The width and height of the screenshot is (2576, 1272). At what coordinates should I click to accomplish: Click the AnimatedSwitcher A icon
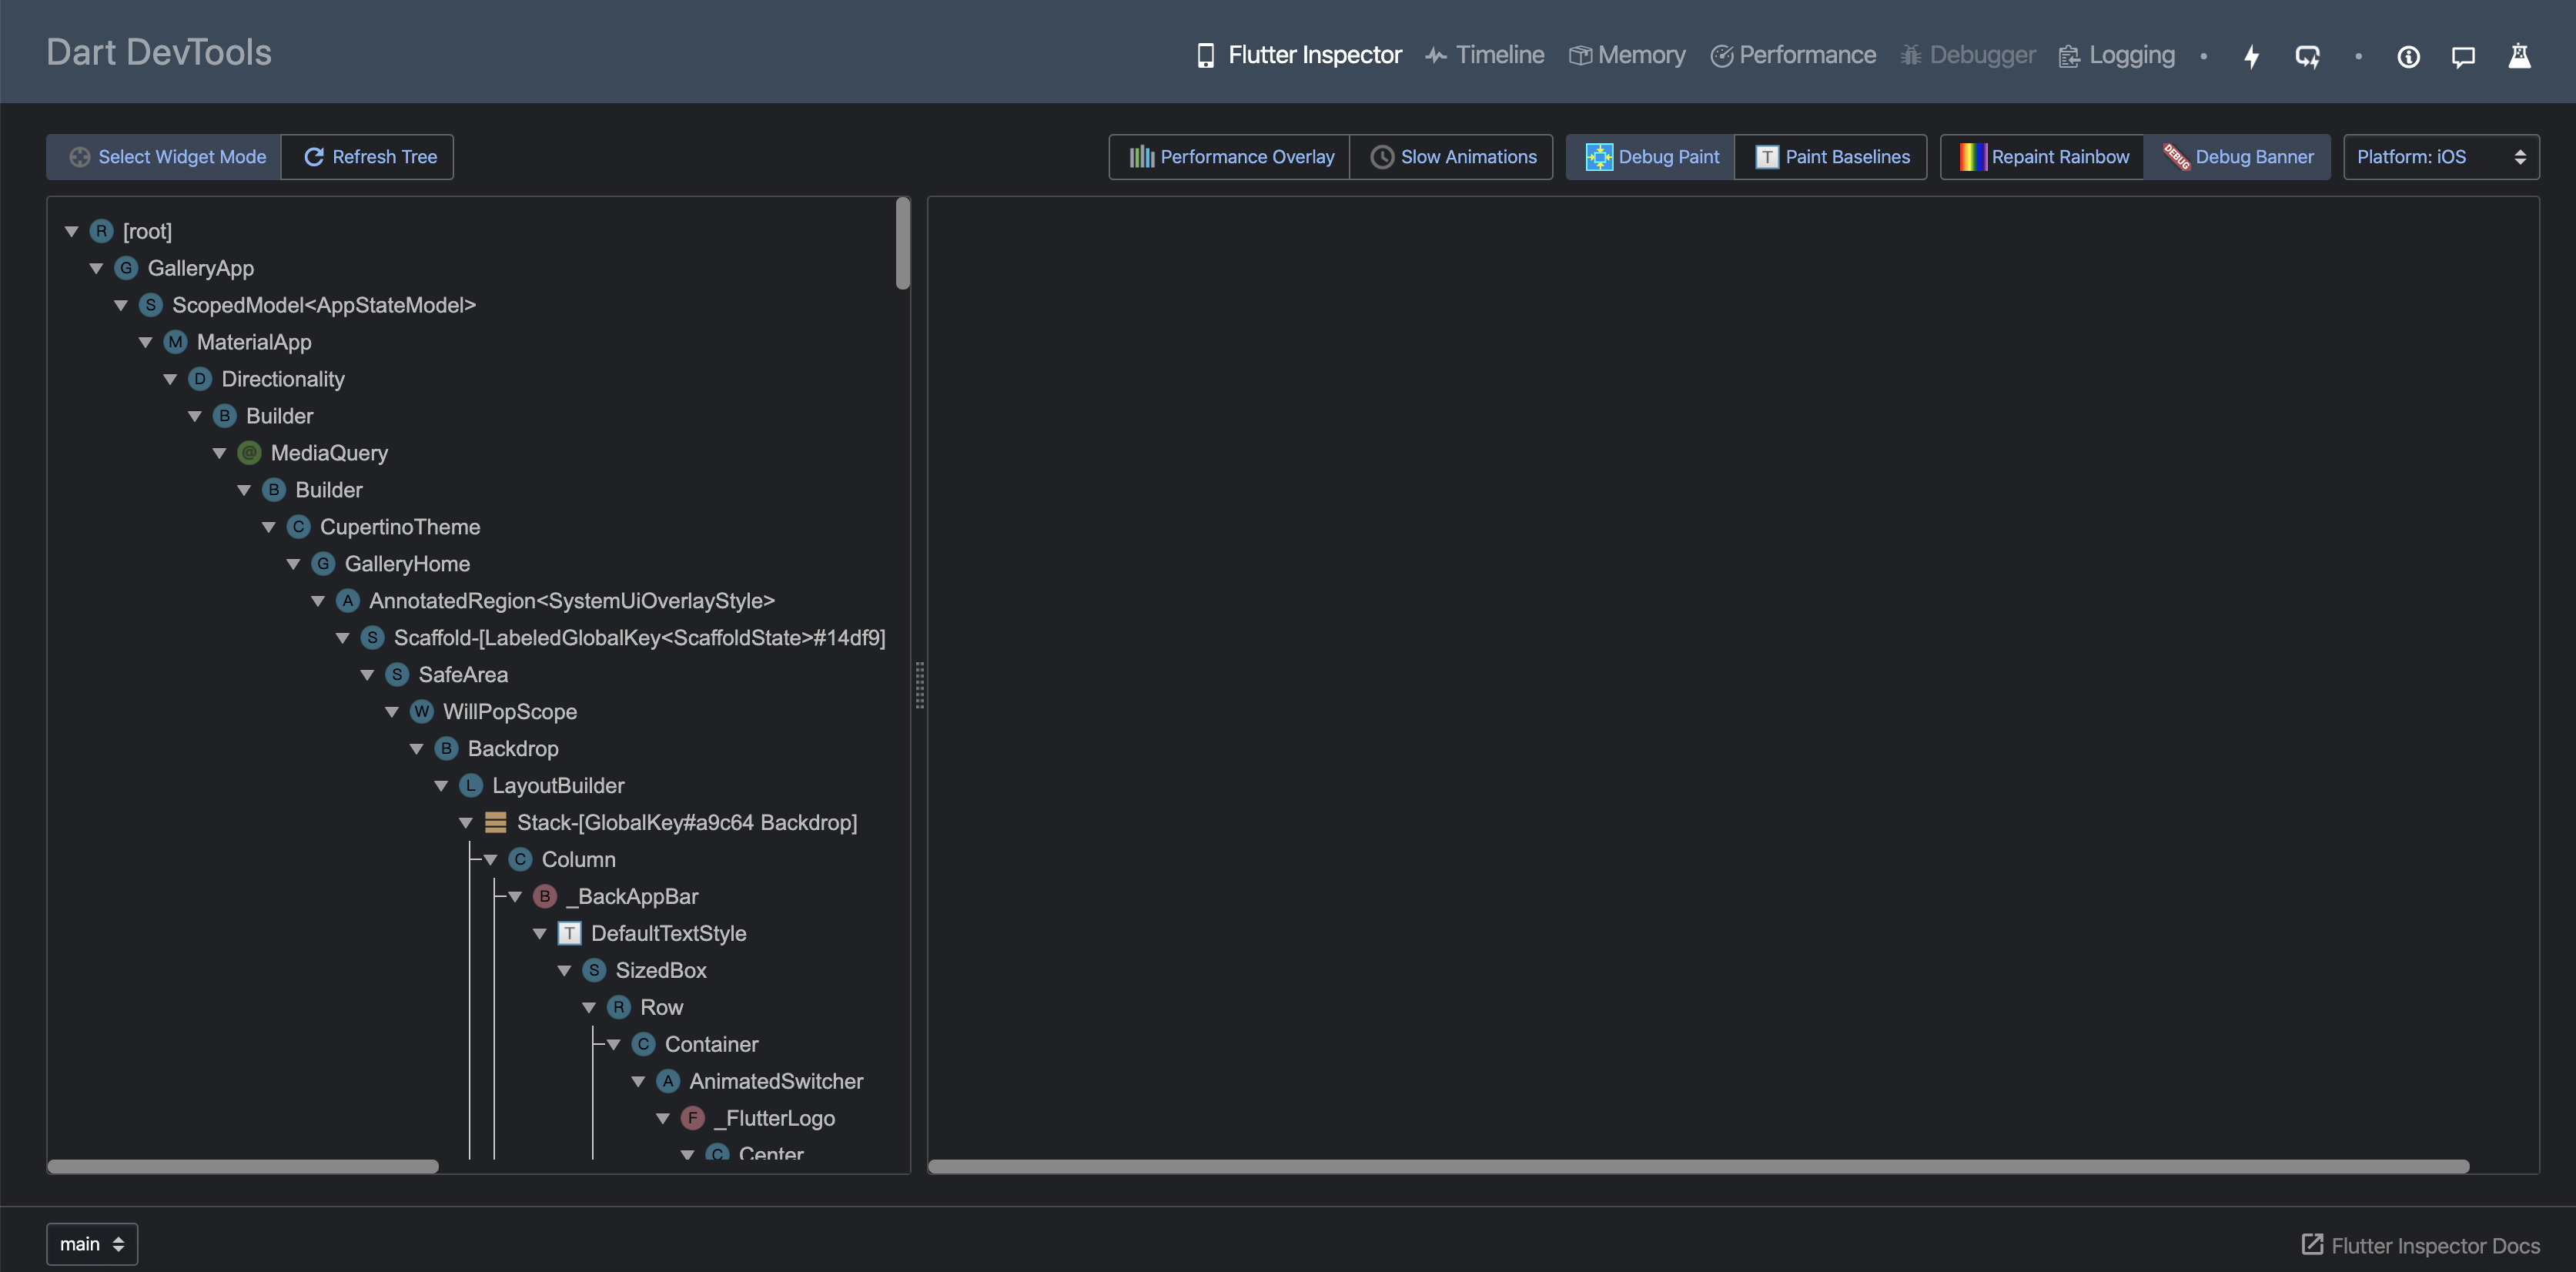[x=668, y=1081]
